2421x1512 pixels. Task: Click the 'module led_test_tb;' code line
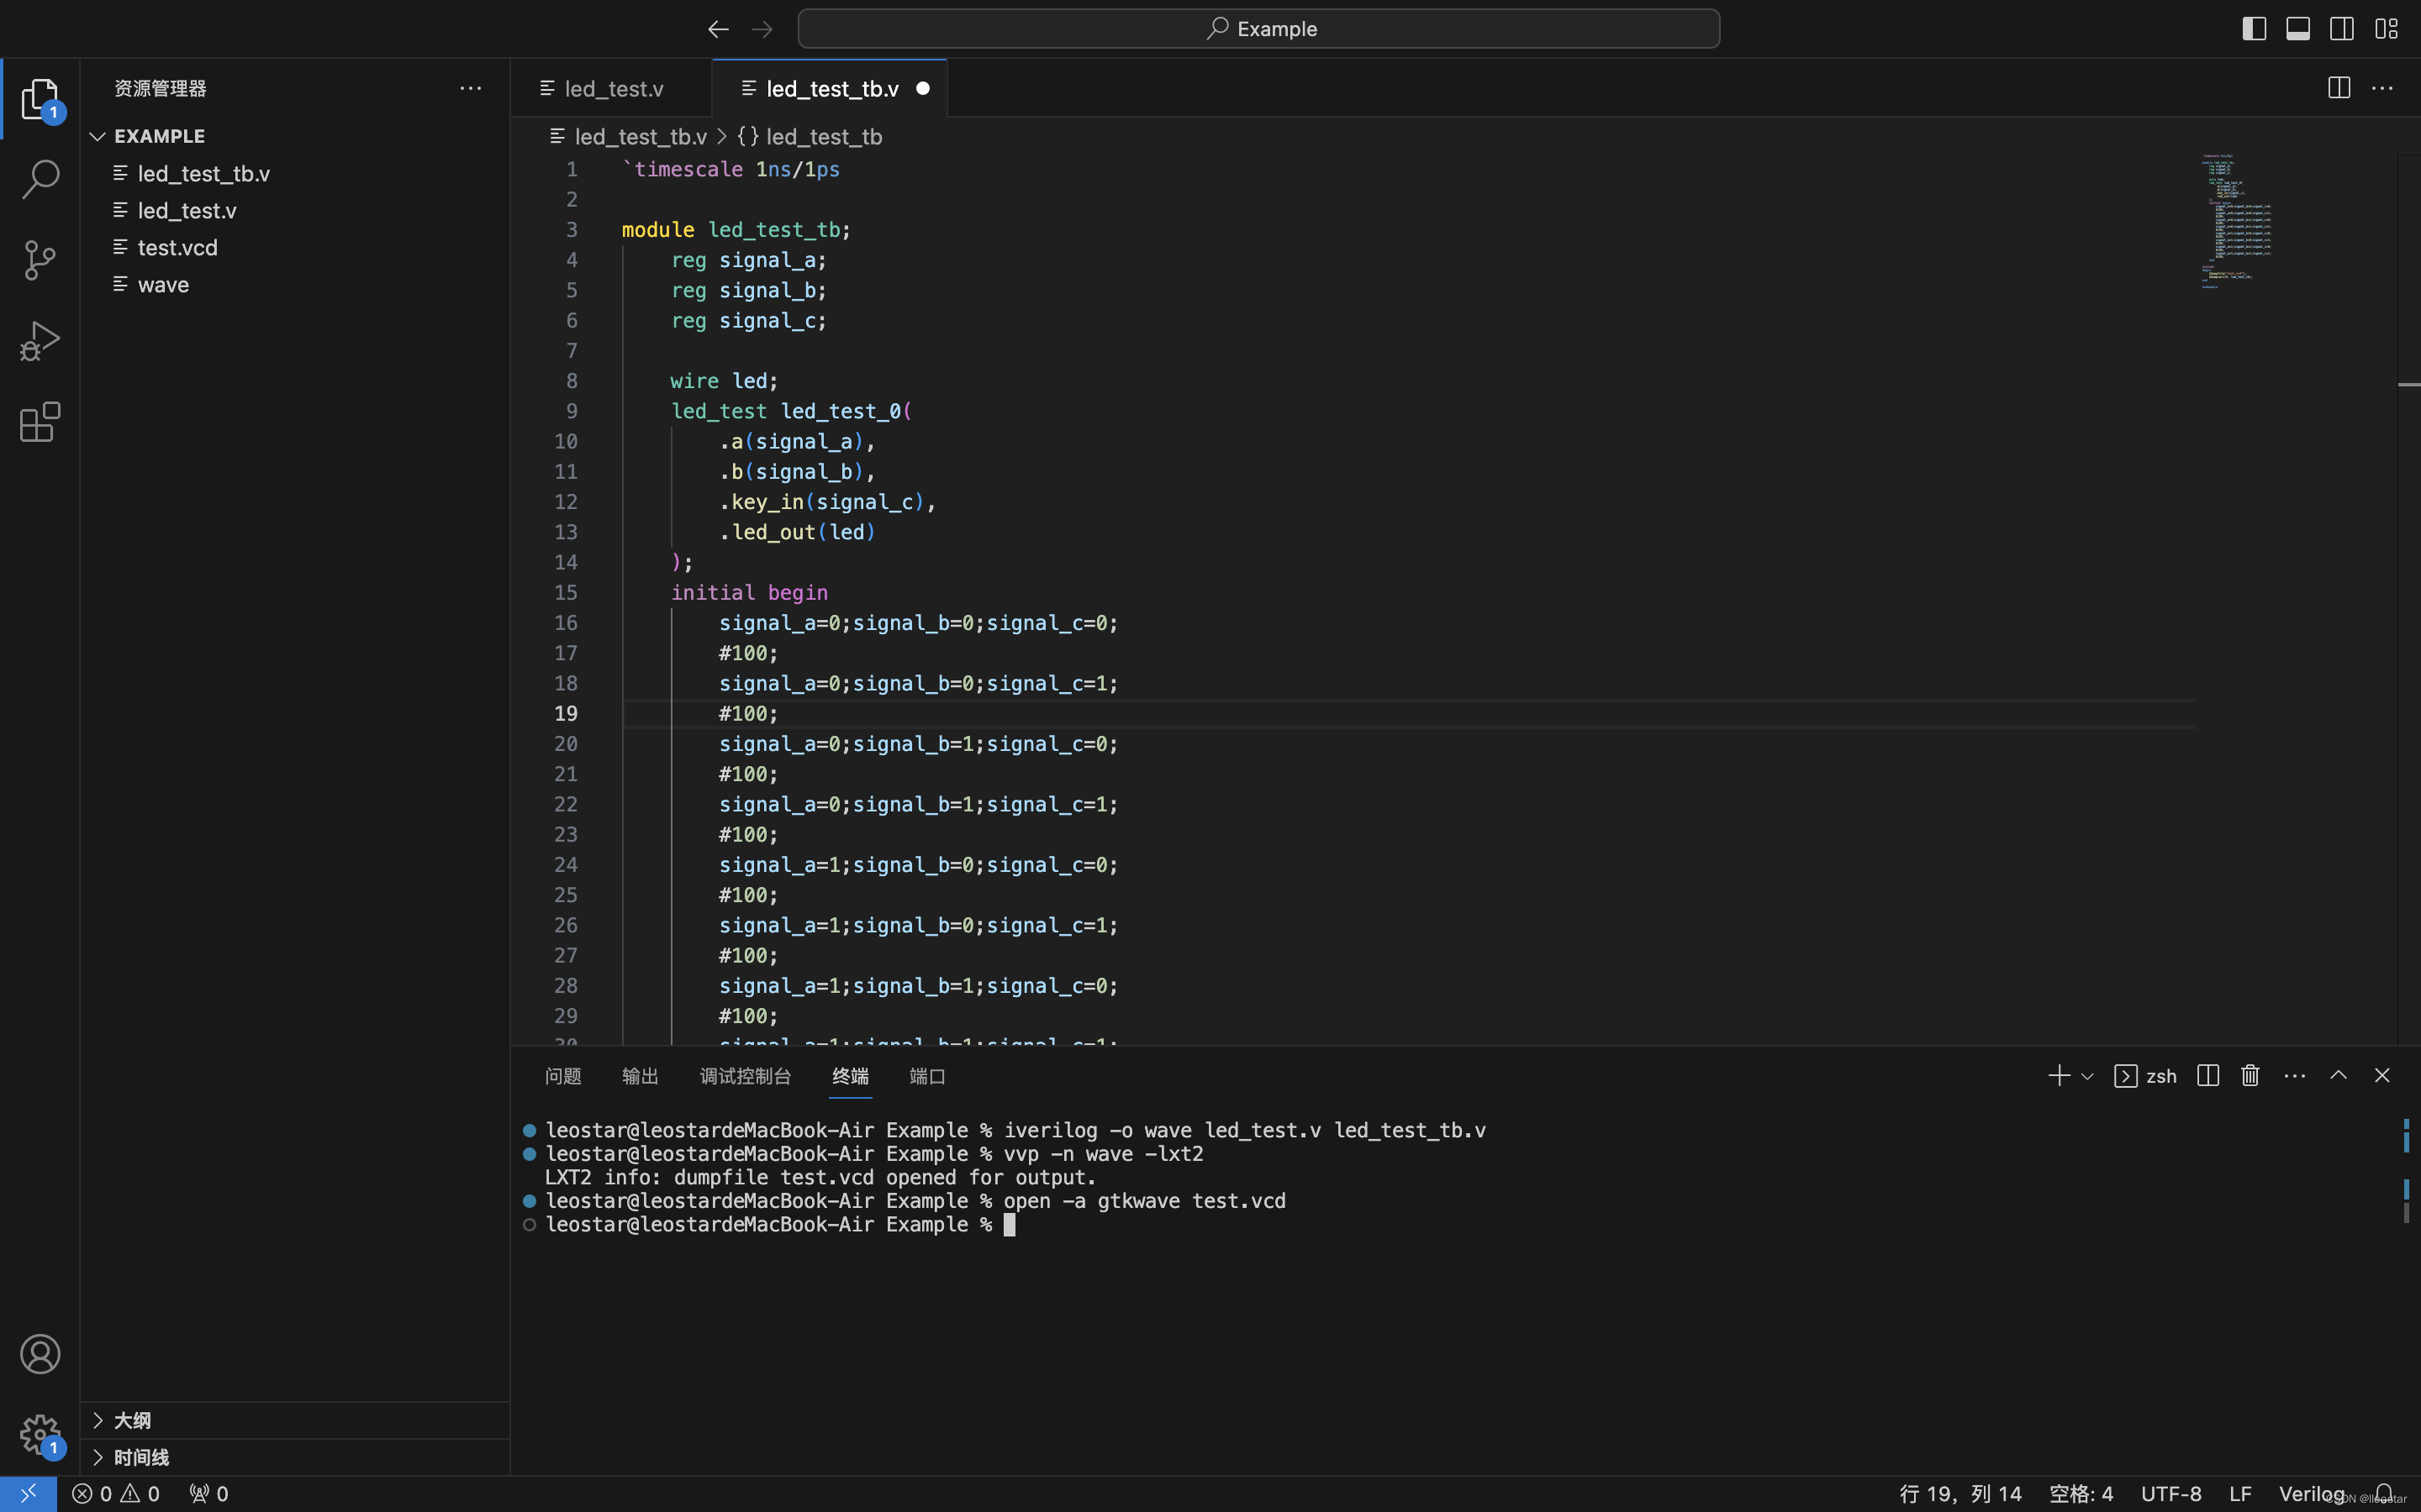click(736, 230)
